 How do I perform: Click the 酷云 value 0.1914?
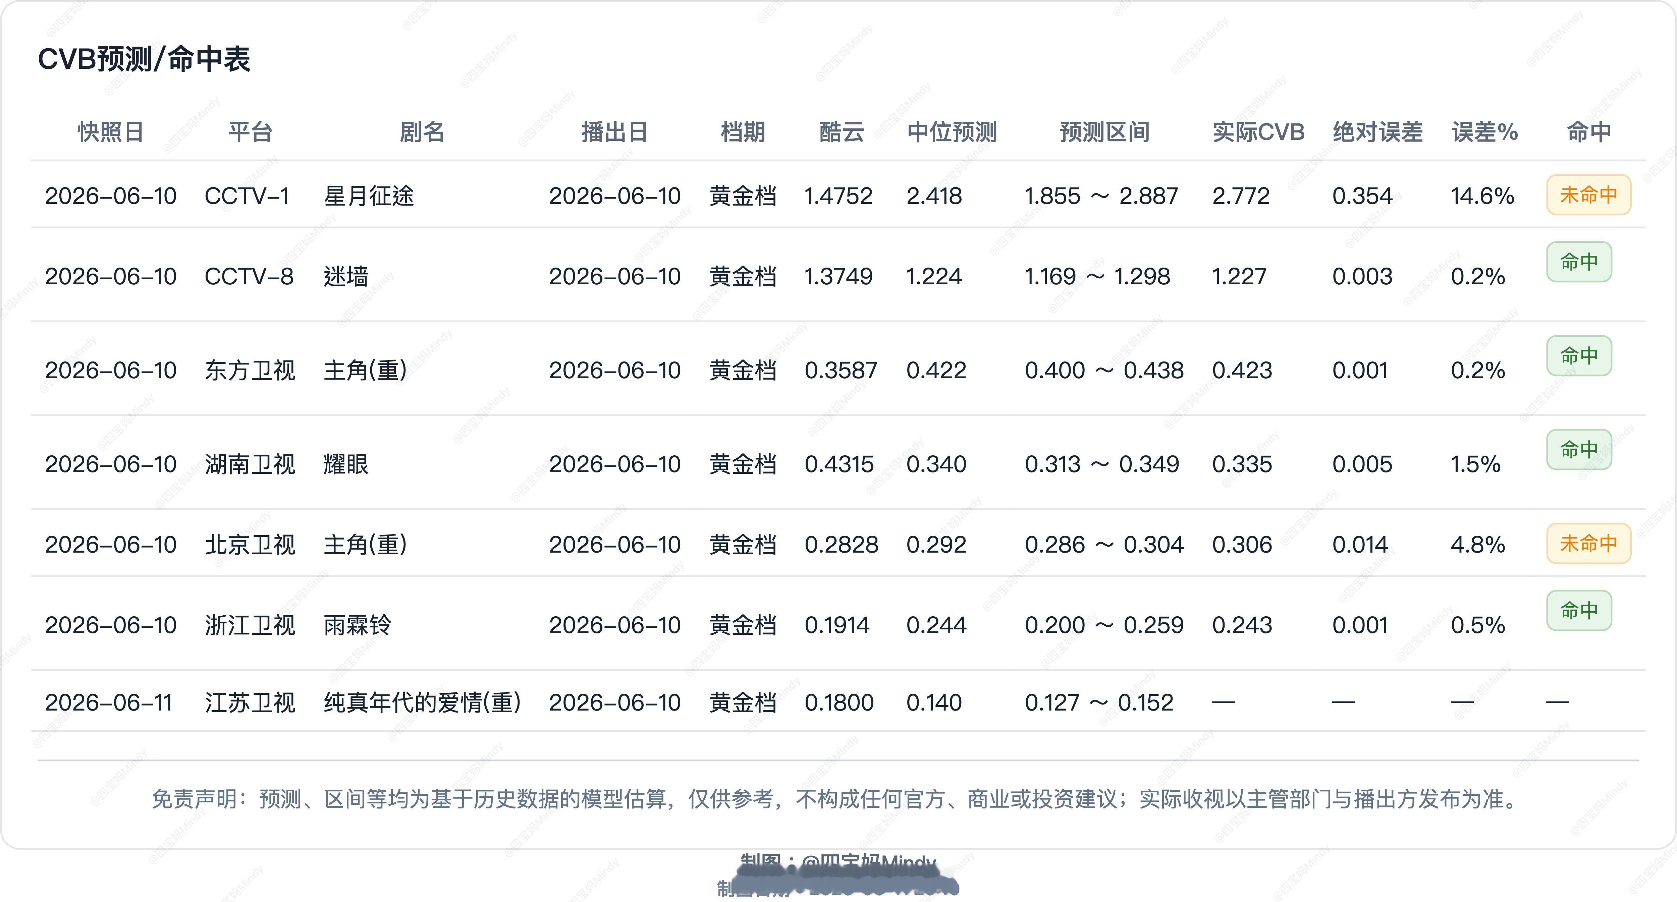pyautogui.click(x=836, y=625)
